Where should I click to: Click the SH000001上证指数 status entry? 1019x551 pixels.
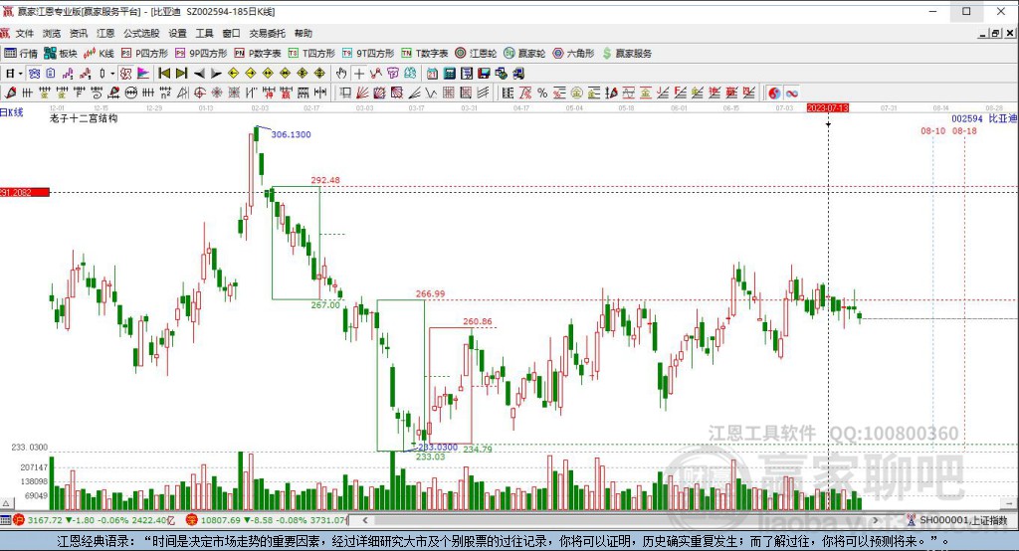(957, 520)
